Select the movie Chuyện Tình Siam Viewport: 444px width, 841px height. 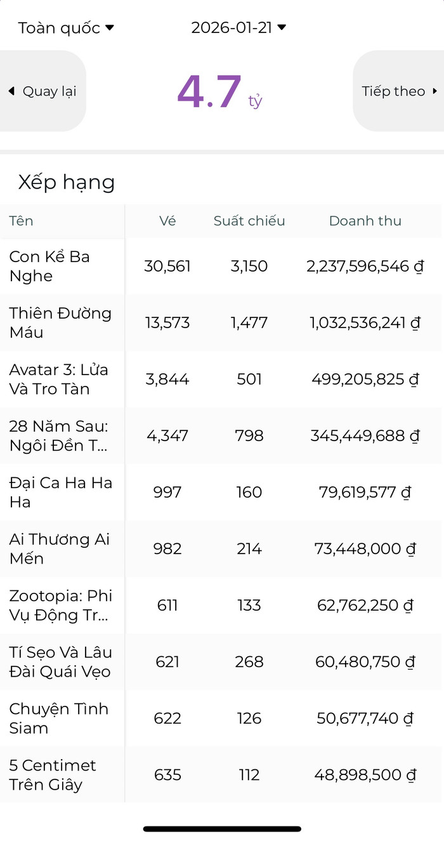58,718
